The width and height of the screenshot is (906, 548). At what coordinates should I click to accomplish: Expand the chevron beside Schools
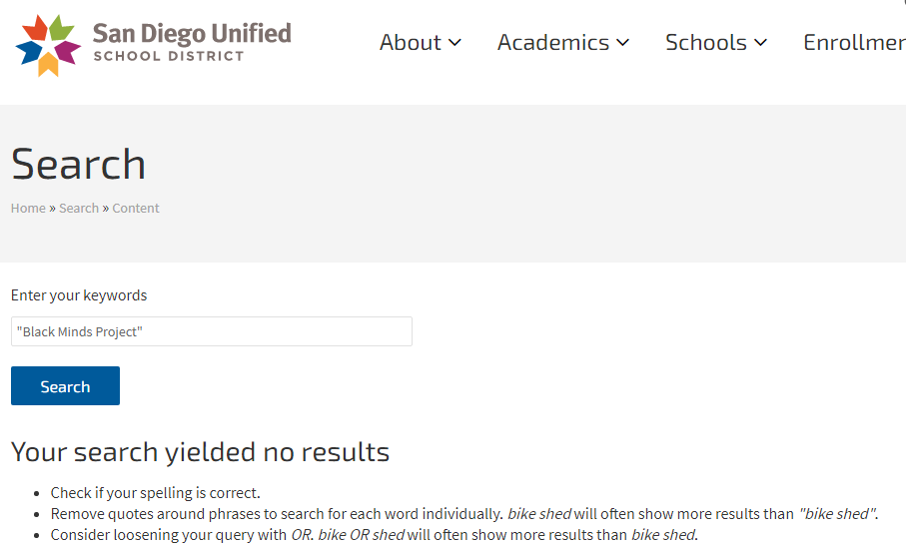pos(761,43)
